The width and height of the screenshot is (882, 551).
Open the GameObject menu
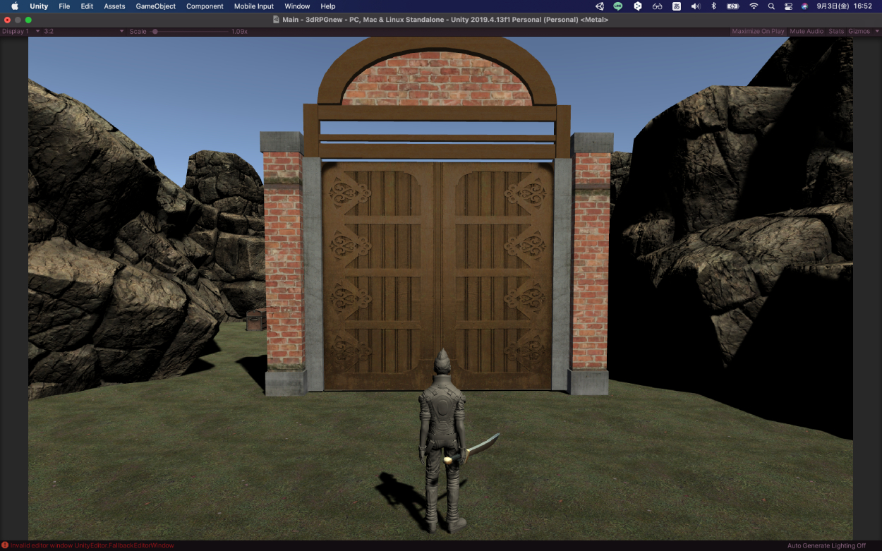155,6
